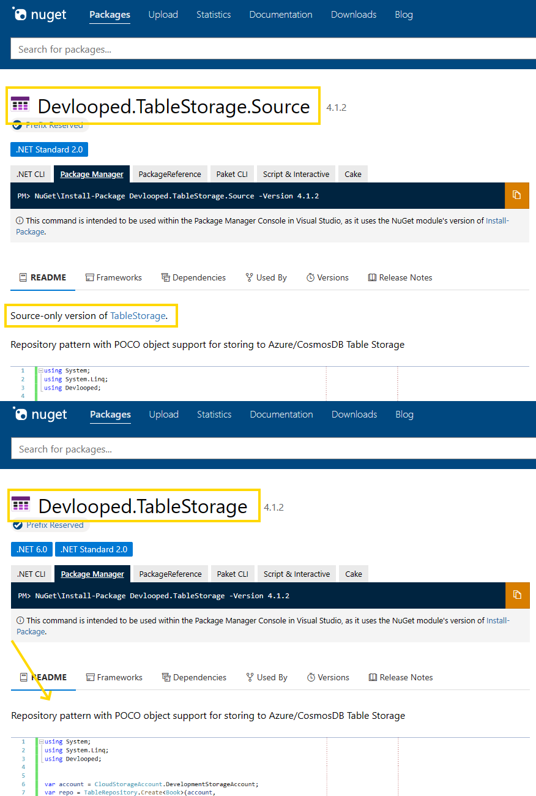Screen dimensions: 536x796
Task: Open Upload in the top navigation bar
Action: 163,15
